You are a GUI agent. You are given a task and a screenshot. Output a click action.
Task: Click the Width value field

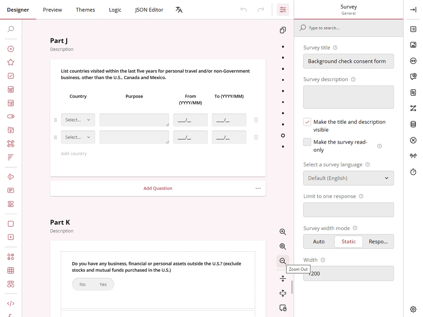pos(348,274)
